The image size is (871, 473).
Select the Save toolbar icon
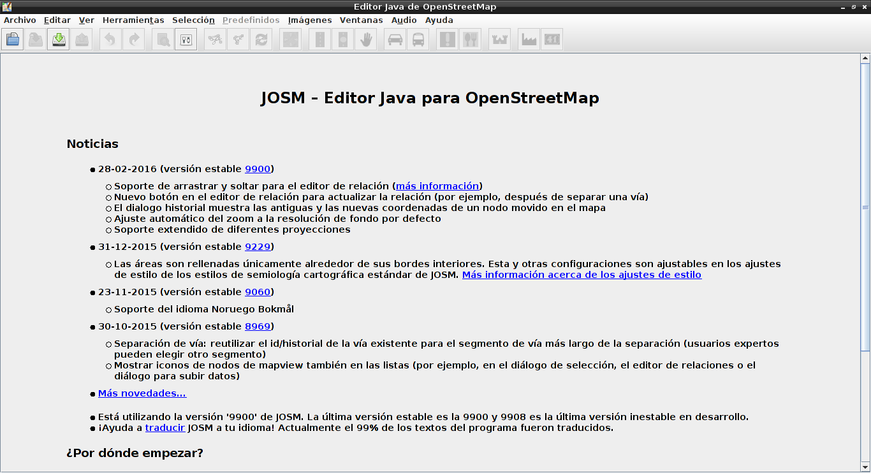(x=35, y=39)
